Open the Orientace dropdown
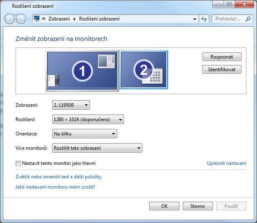This screenshot has height=223, width=257. [85, 134]
